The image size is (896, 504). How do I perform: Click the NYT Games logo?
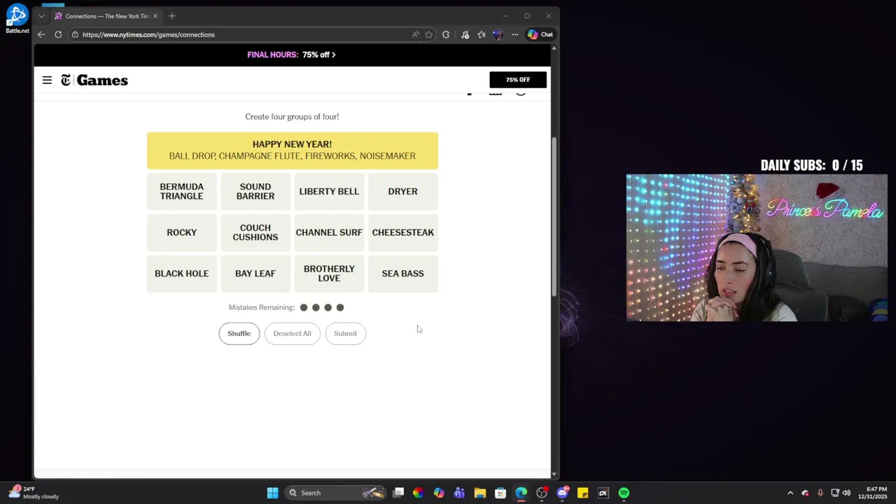click(94, 80)
